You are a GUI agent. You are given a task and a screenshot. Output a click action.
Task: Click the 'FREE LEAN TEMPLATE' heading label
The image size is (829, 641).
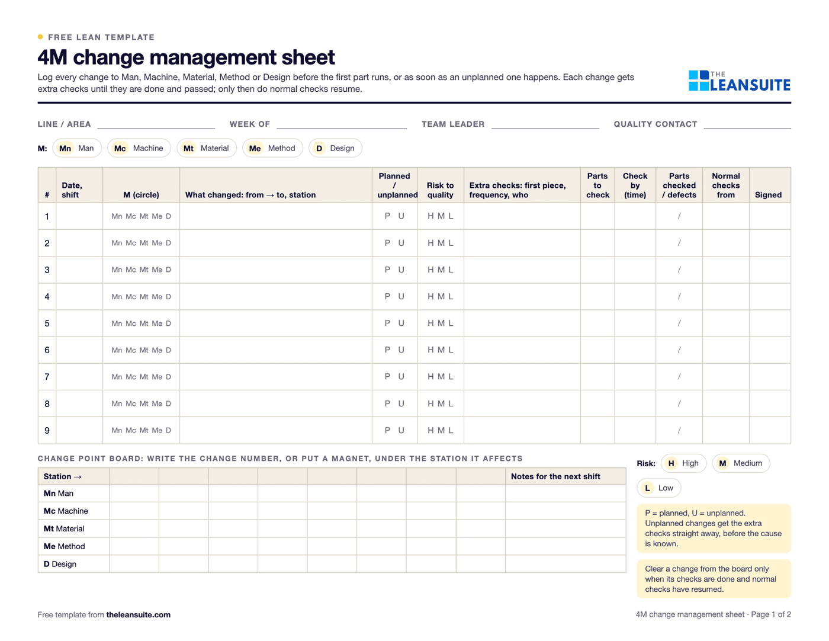click(x=101, y=37)
